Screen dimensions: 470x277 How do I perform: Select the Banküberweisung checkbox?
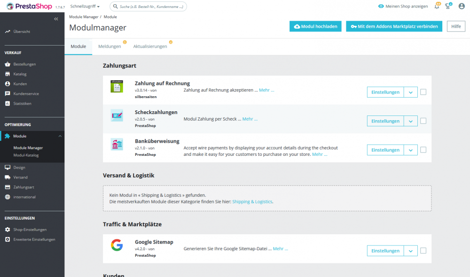point(423,150)
